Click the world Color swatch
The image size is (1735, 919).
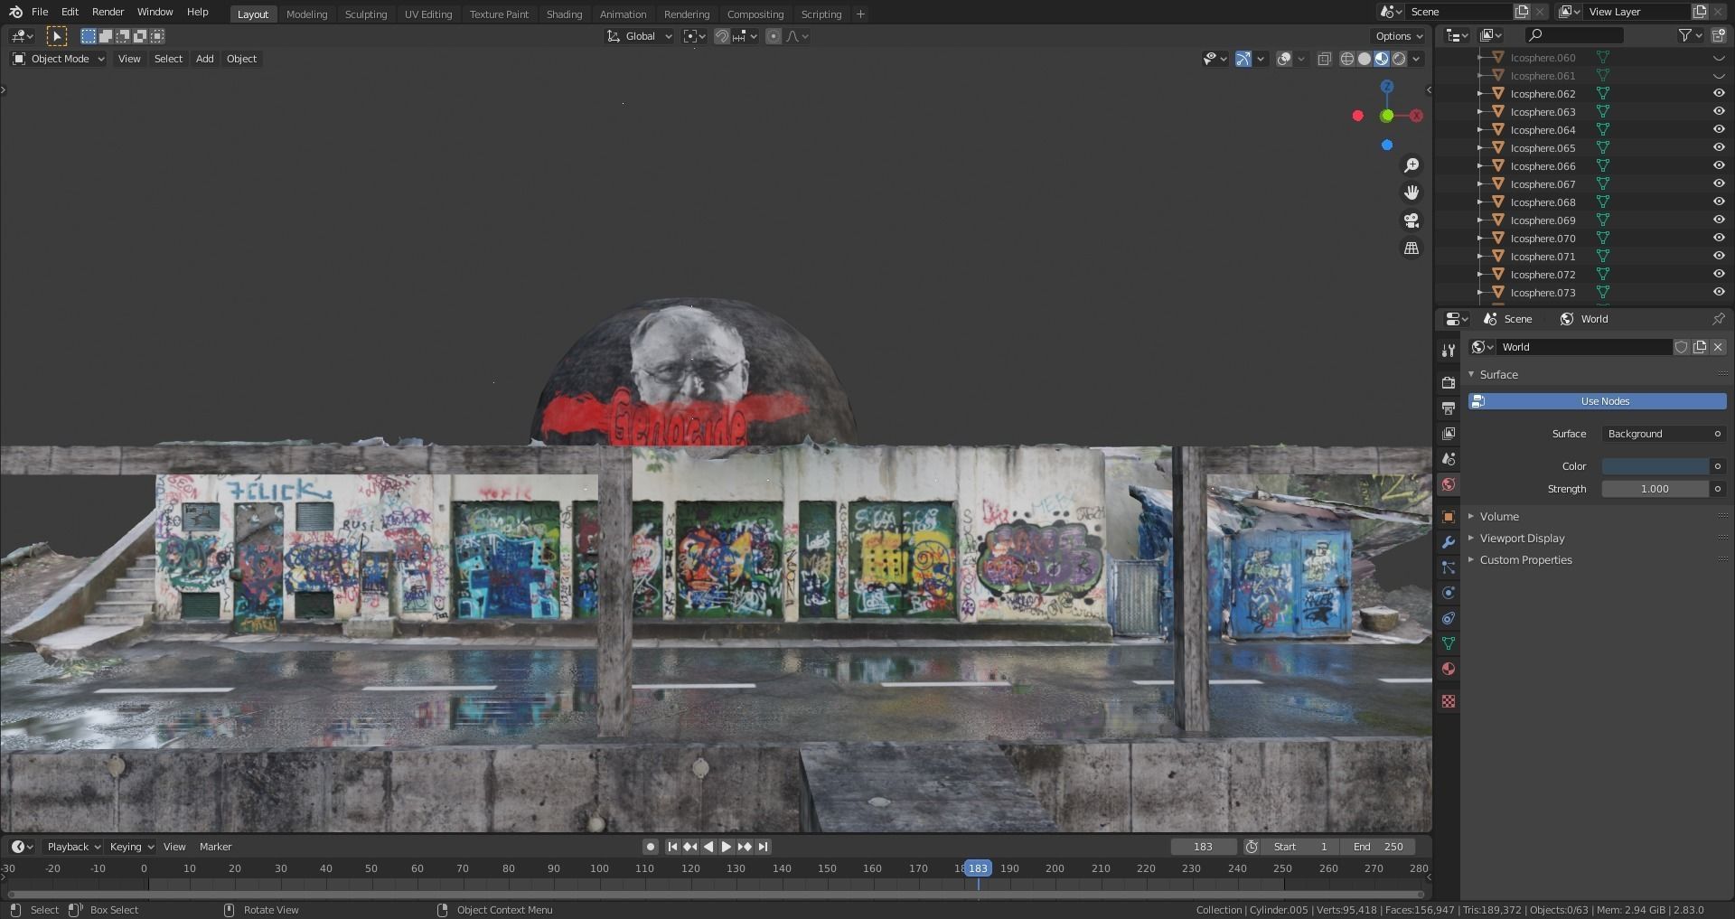tap(1655, 466)
